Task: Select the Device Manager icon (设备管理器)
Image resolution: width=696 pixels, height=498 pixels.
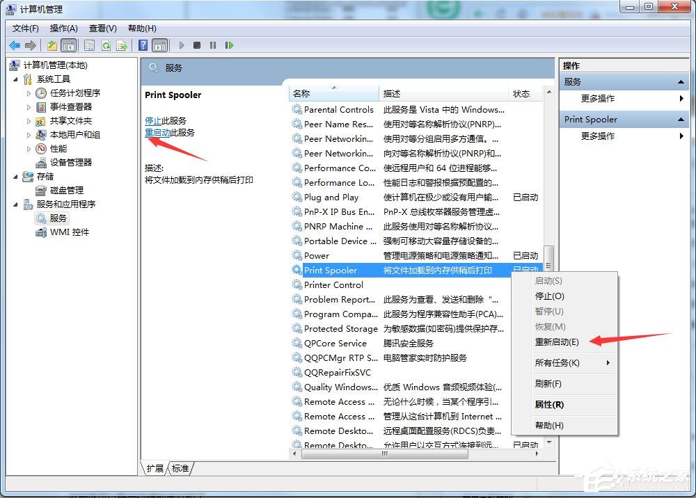Action: pos(41,162)
